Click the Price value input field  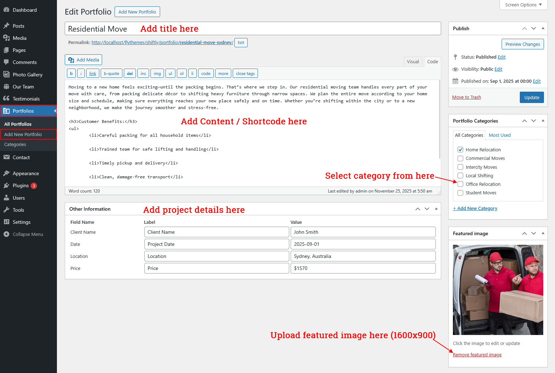tap(363, 268)
